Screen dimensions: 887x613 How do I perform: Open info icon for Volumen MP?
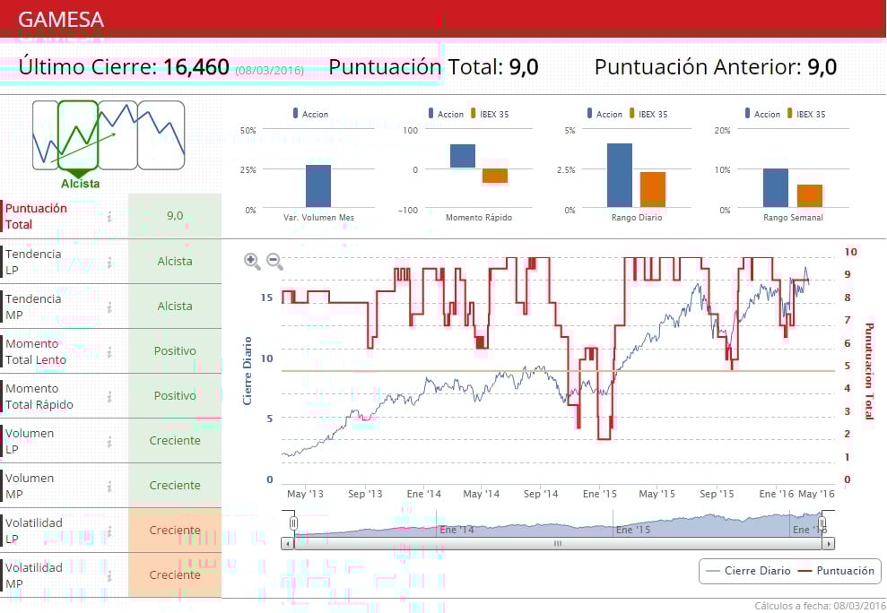point(109,486)
